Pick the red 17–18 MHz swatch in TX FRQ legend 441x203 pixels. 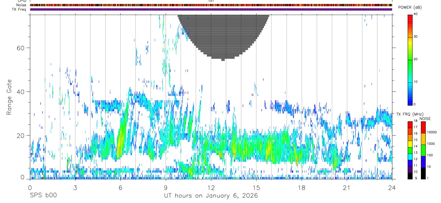[x=410, y=124]
